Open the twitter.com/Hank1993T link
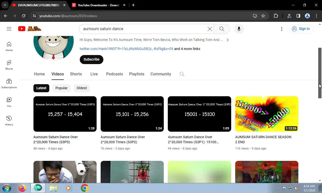Image resolution: width=322 pixels, height=193 pixels. (x=126, y=49)
